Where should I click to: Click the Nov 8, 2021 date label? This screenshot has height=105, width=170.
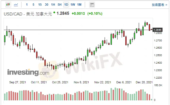coord(81,82)
